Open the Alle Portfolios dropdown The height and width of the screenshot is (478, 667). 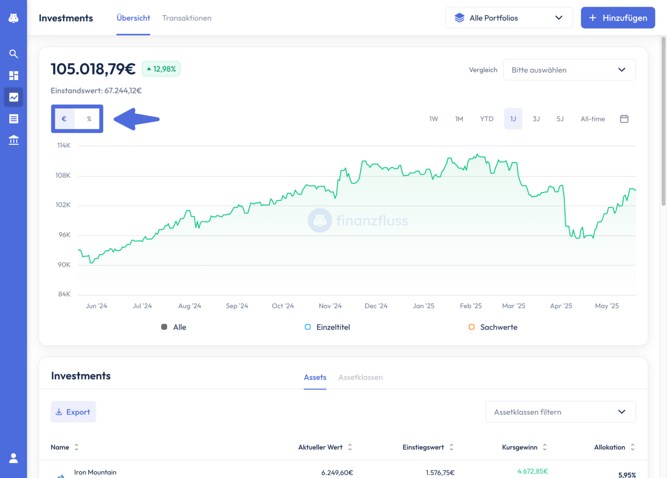tap(509, 18)
